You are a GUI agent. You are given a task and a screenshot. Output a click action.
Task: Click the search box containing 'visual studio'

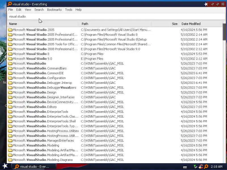(116, 16)
